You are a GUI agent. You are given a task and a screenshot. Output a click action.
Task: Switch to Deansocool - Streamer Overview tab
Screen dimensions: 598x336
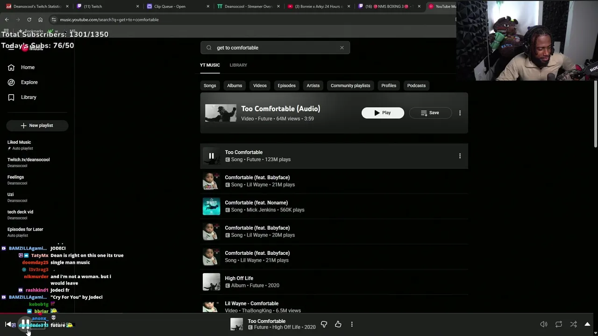pyautogui.click(x=248, y=7)
